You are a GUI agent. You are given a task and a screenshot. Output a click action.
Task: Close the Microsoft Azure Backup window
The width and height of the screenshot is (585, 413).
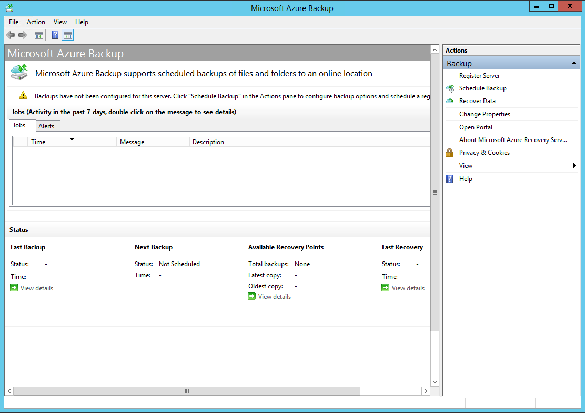coord(570,6)
